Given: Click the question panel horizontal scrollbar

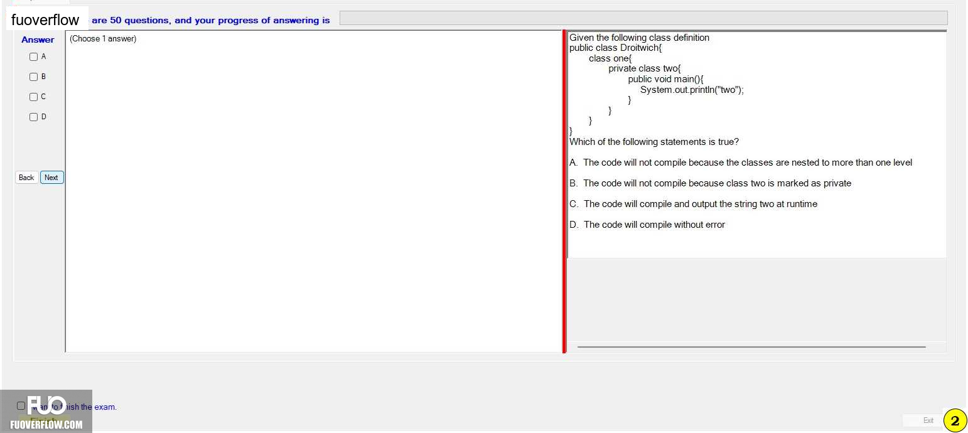Looking at the screenshot, I should 751,346.
